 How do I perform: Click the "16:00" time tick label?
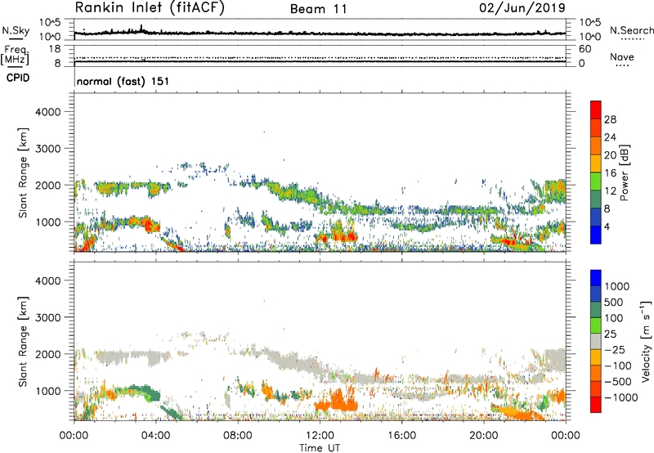(x=401, y=436)
